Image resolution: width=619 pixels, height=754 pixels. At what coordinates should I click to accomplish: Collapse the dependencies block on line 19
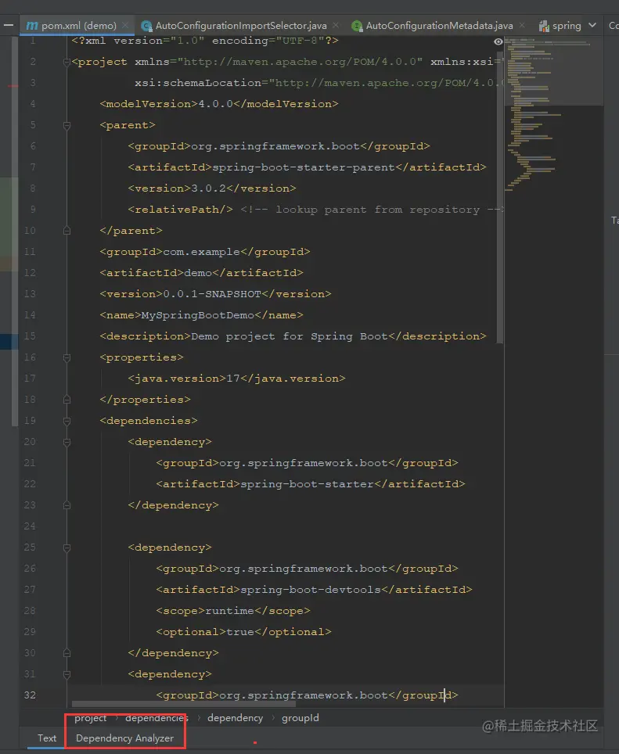[67, 422]
